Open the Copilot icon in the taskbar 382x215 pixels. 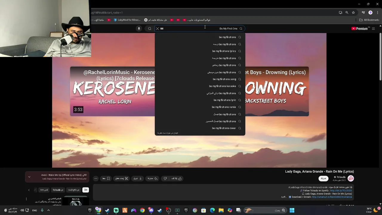[x=230, y=210]
